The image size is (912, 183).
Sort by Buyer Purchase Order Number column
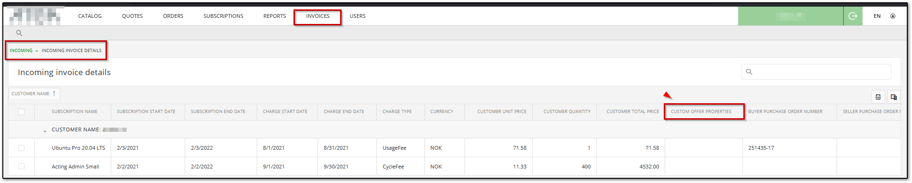tap(785, 112)
